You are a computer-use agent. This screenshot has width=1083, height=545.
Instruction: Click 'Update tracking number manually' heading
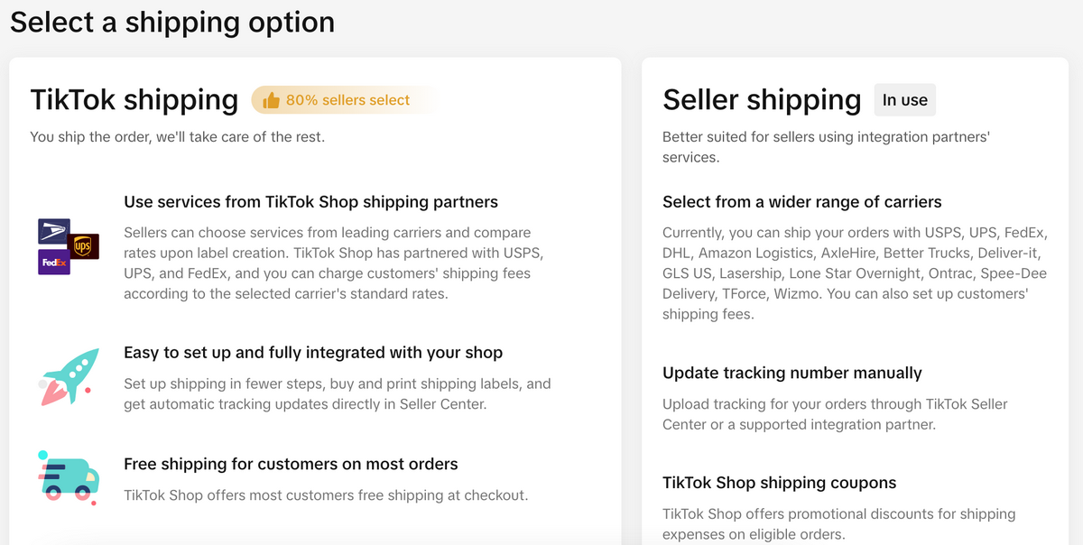[791, 373]
